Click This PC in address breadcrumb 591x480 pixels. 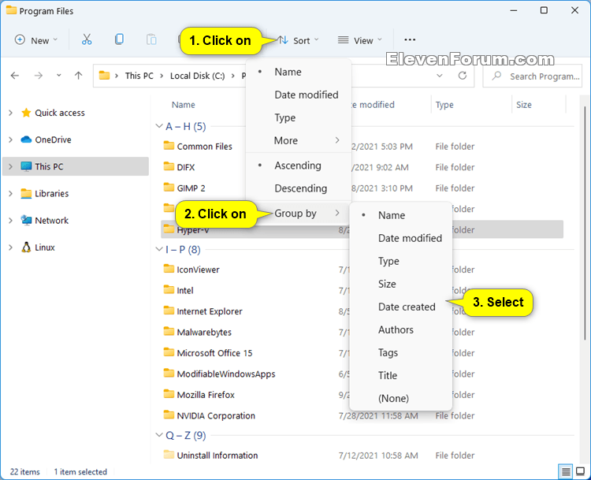coord(139,76)
